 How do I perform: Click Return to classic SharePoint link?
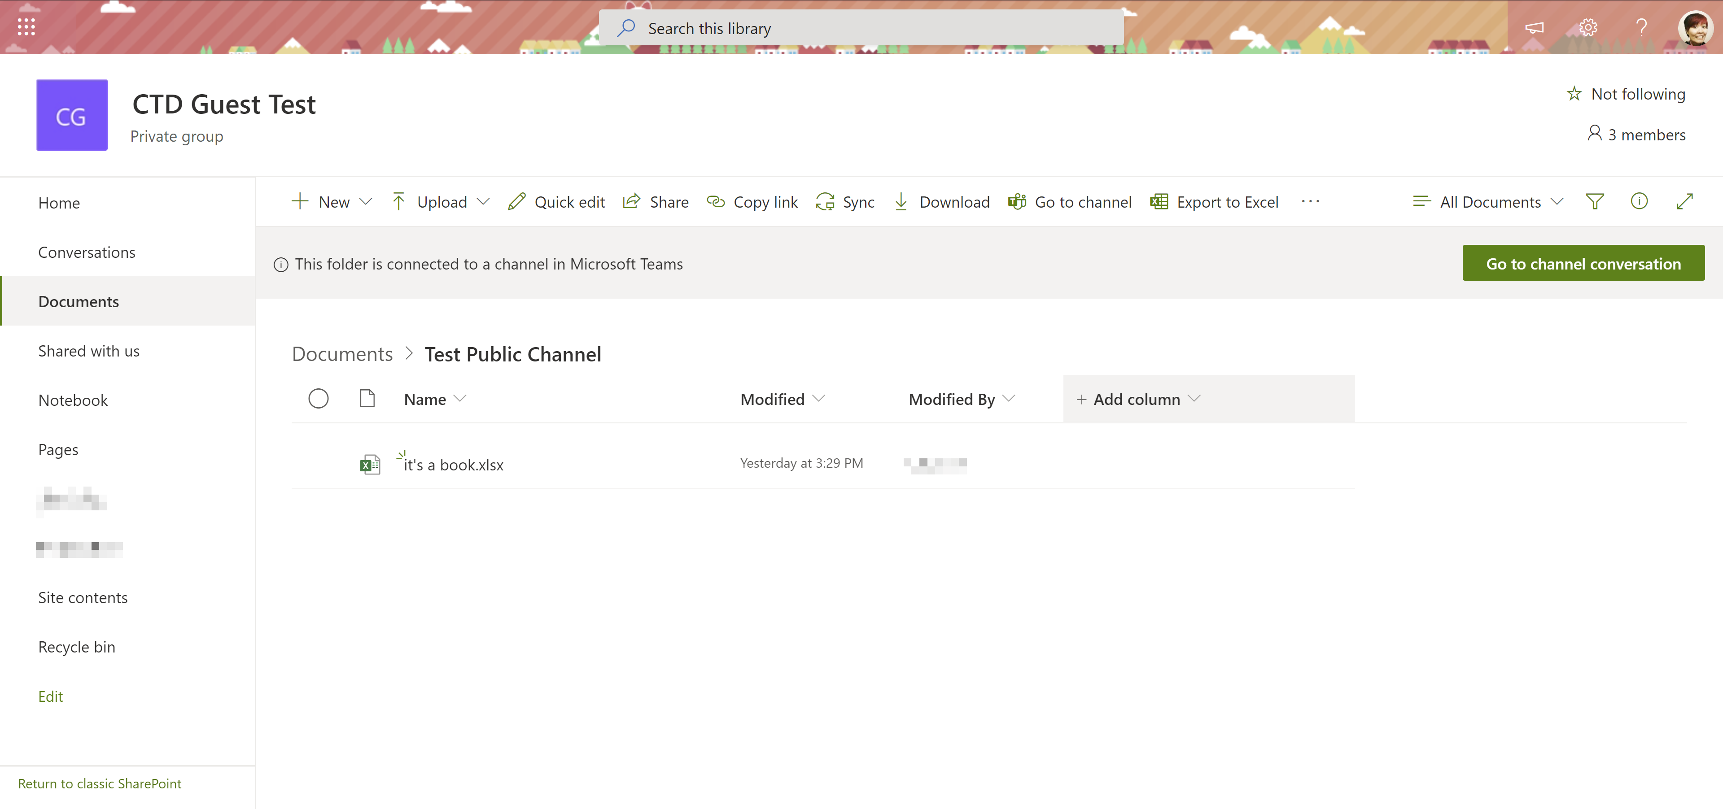tap(100, 783)
